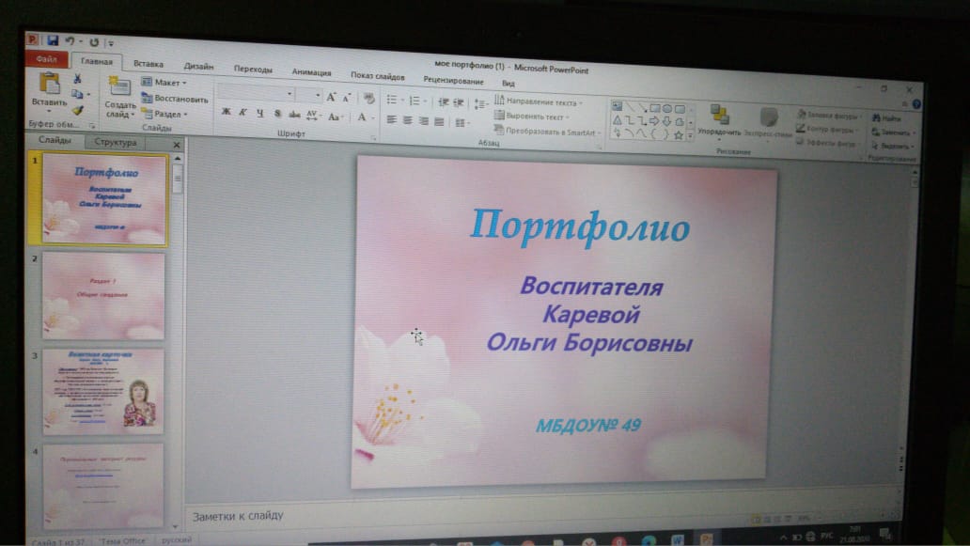Click the Cut scissors icon
The image size is (970, 546).
click(x=77, y=79)
